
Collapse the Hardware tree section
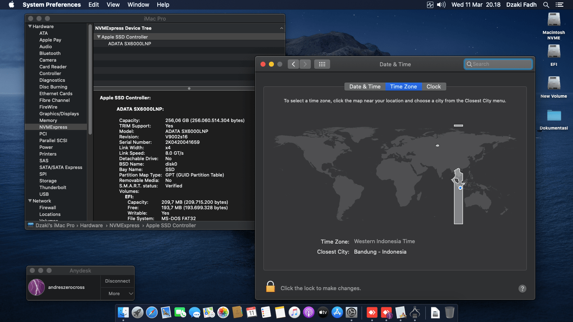30,26
